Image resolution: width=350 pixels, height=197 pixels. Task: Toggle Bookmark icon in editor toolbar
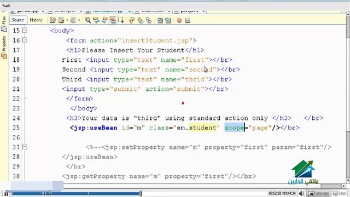(149, 20)
